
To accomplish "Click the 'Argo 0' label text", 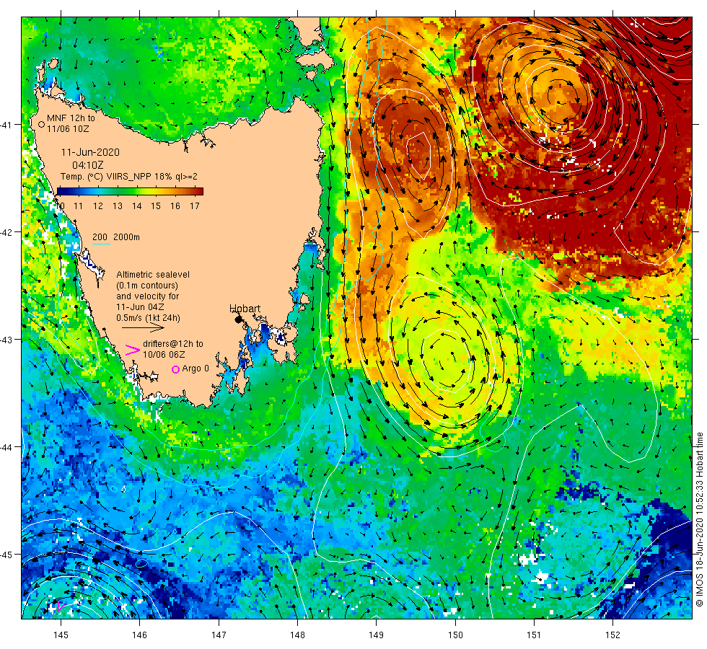I will 196,368.
